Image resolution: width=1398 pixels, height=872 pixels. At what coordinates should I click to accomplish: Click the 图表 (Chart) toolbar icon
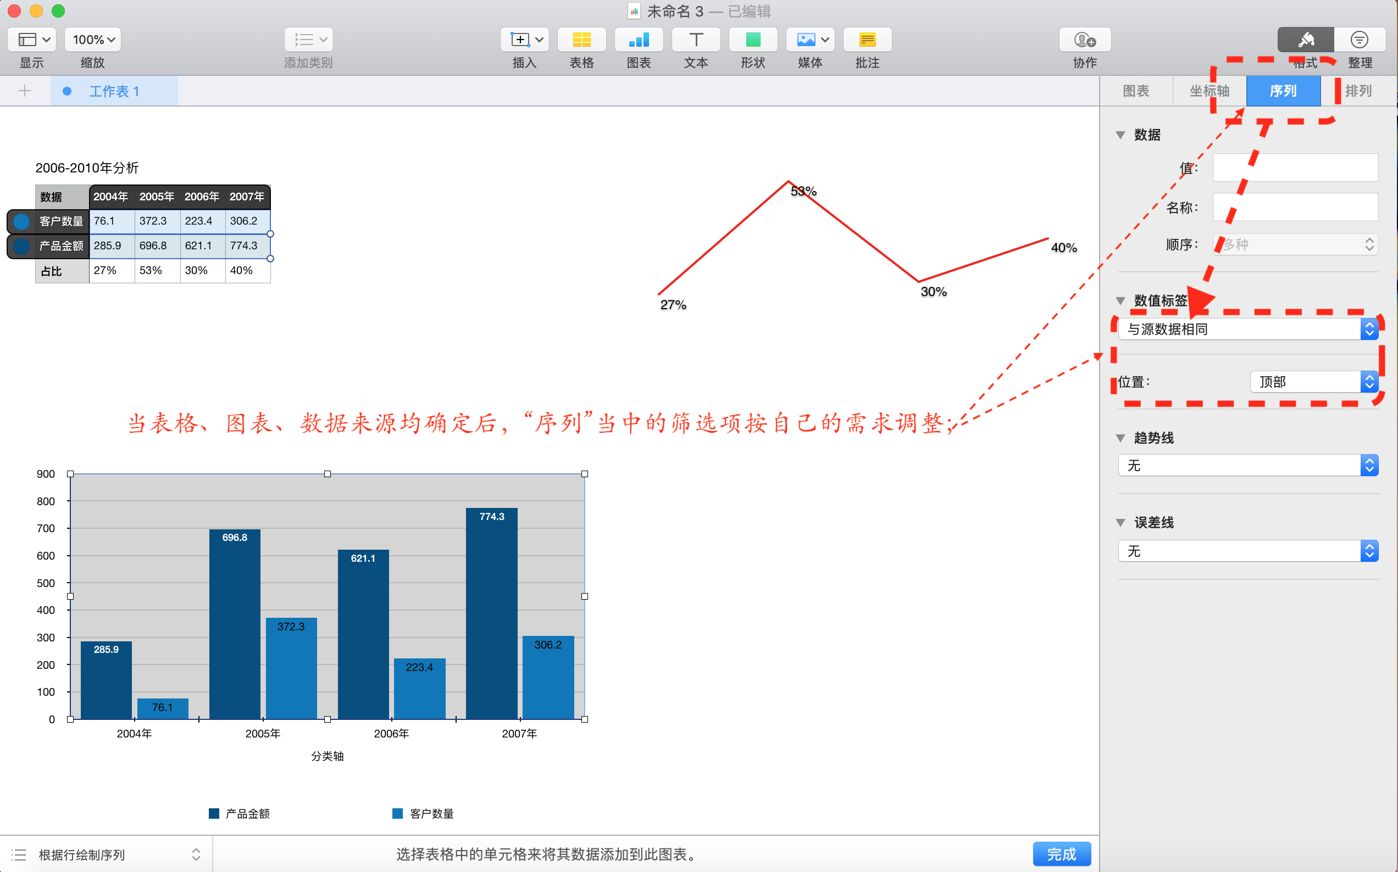pyautogui.click(x=638, y=40)
